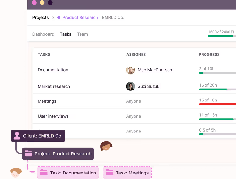Open the Meetings task row

pyautogui.click(x=134, y=101)
